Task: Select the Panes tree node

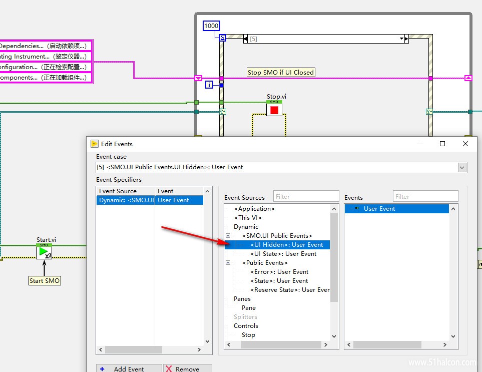Action: pos(242,299)
